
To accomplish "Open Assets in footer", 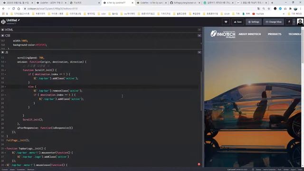I will [12, 170].
